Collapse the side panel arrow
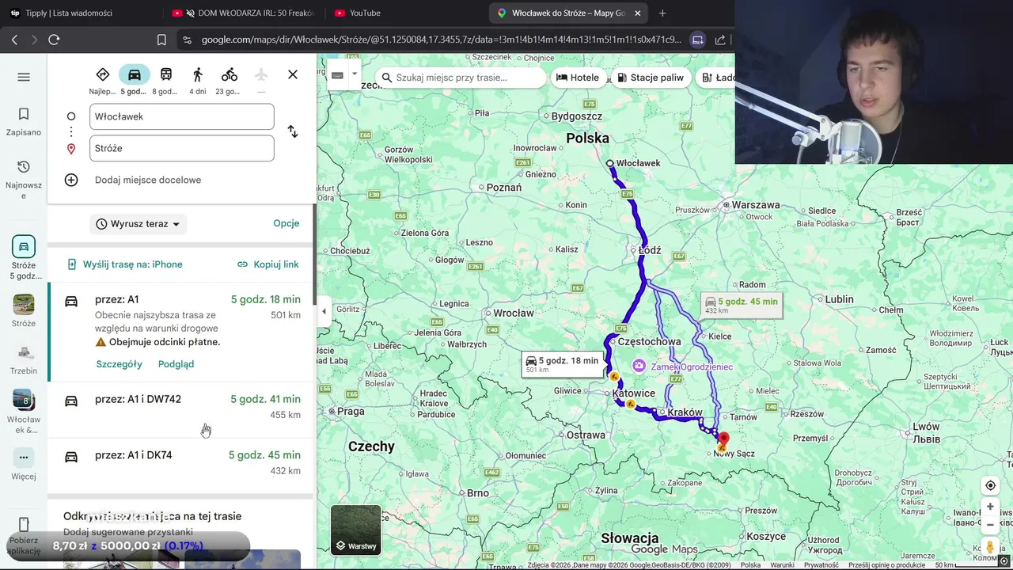This screenshot has width=1013, height=570. pyautogui.click(x=324, y=311)
